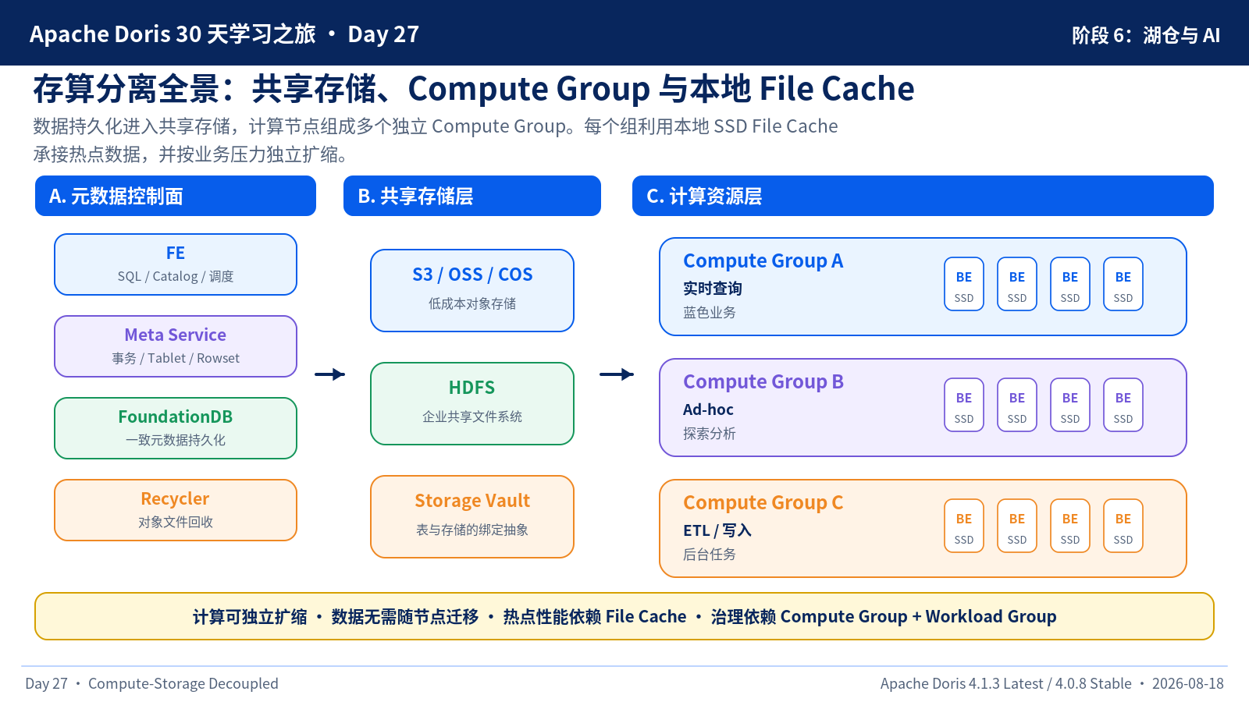This screenshot has height=702, width=1249.
Task: Click the "FoundationDB" card title
Action: pos(176,417)
